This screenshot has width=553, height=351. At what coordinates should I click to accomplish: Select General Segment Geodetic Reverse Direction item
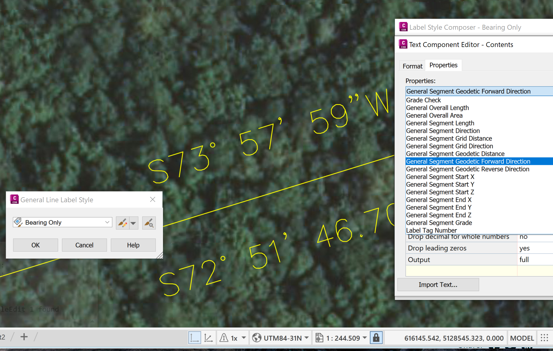coord(468,169)
